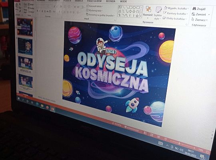The image size is (216, 160).
Task: Open File Explorer from taskbar
Action: (x=42, y=106)
